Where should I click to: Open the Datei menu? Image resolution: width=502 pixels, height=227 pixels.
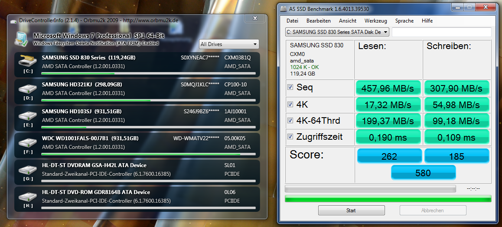coord(292,21)
